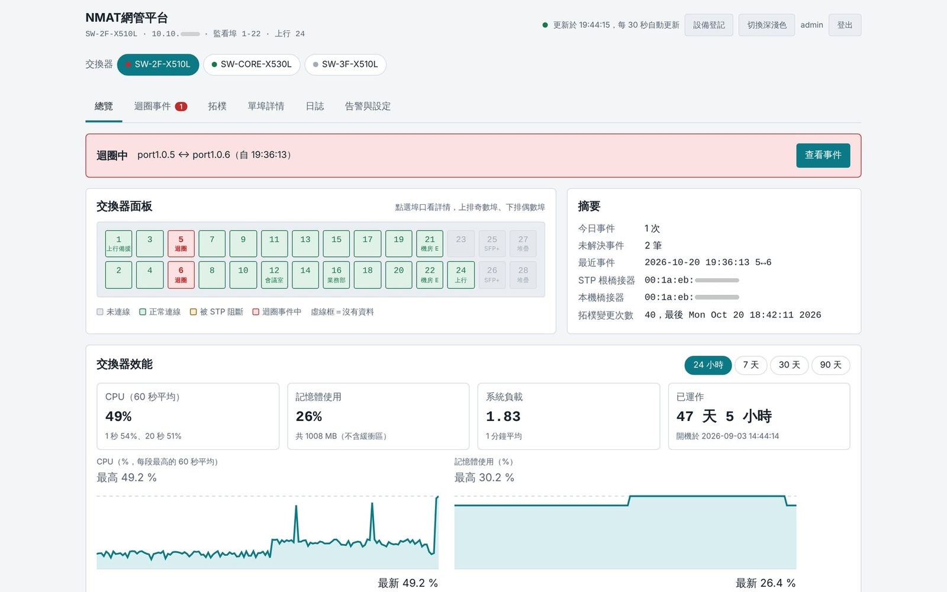Select port 7 on switch panel
The width and height of the screenshot is (947, 592).
[x=212, y=243]
